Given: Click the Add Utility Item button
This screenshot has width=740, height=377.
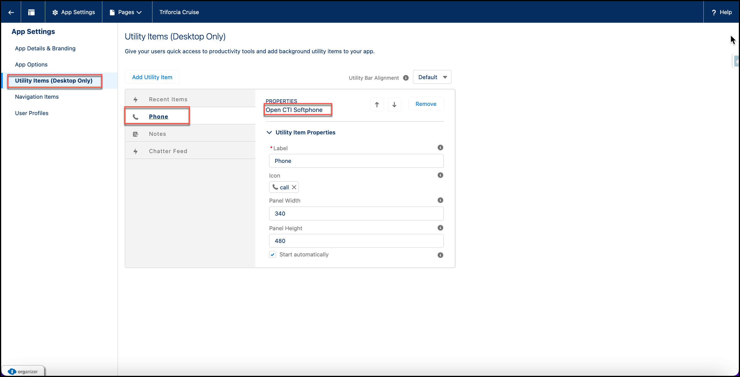Looking at the screenshot, I should pos(152,77).
